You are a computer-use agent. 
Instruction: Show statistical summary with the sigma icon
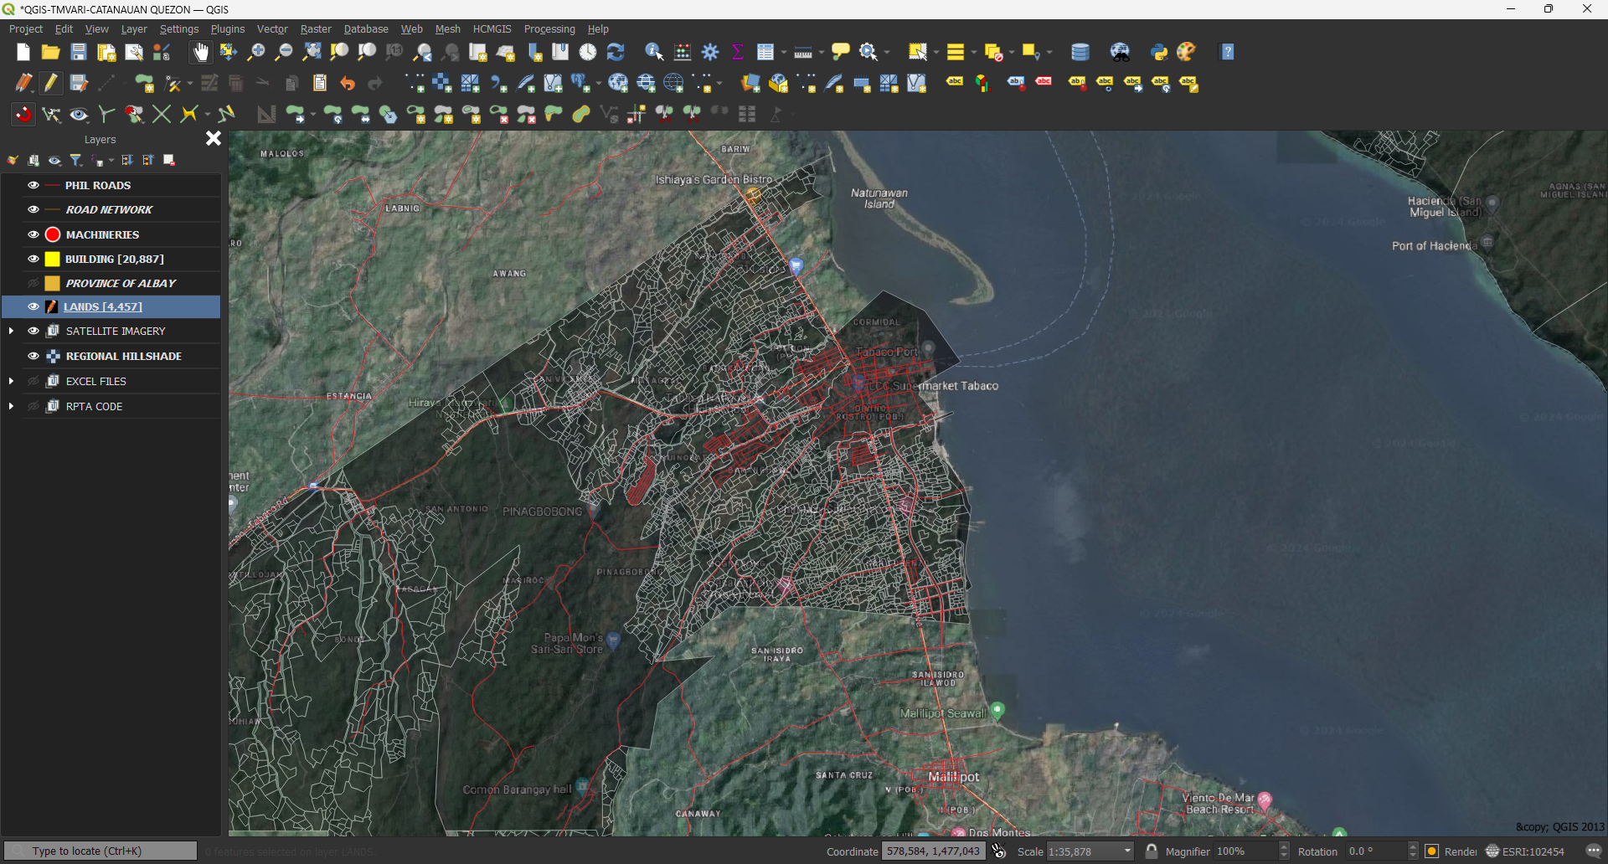pos(737,51)
